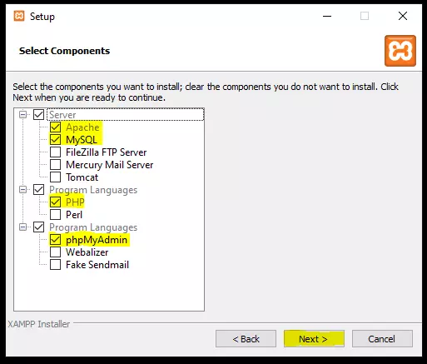Viewport: 427px width, 364px height.
Task: Click the XAMPP icon in the title bar
Action: pos(19,16)
